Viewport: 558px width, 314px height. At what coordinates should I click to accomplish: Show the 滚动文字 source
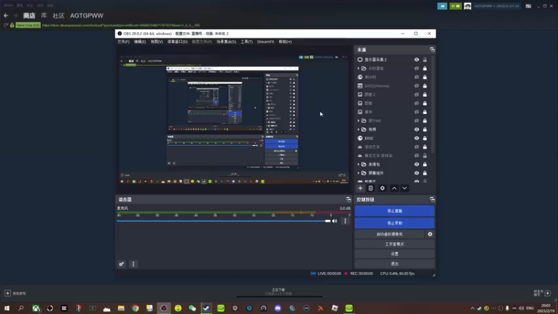tap(416, 147)
